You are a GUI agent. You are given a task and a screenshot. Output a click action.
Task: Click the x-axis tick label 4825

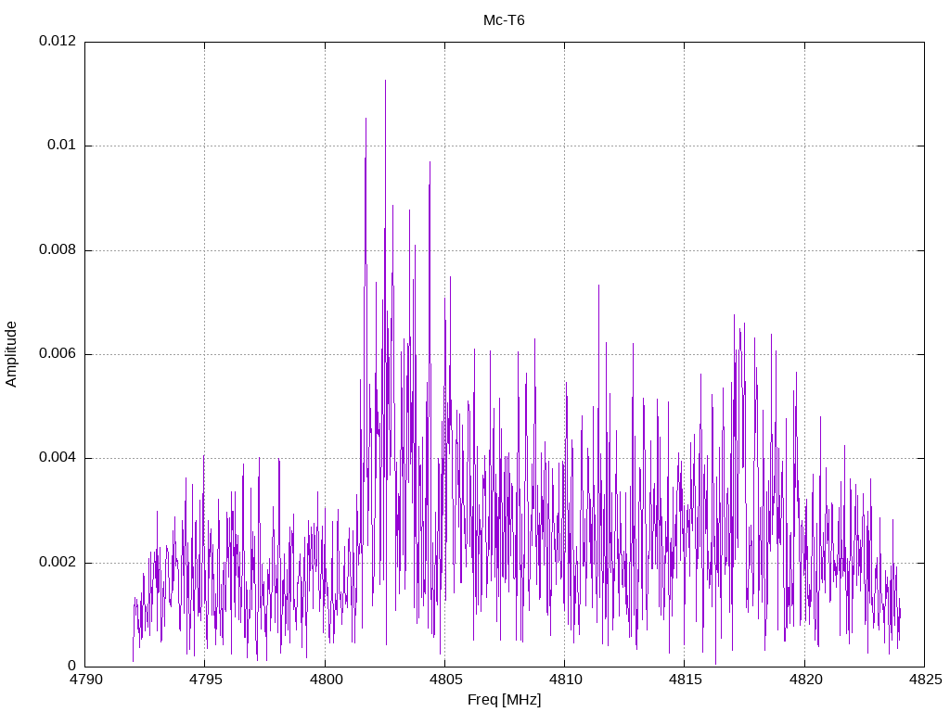(925, 680)
